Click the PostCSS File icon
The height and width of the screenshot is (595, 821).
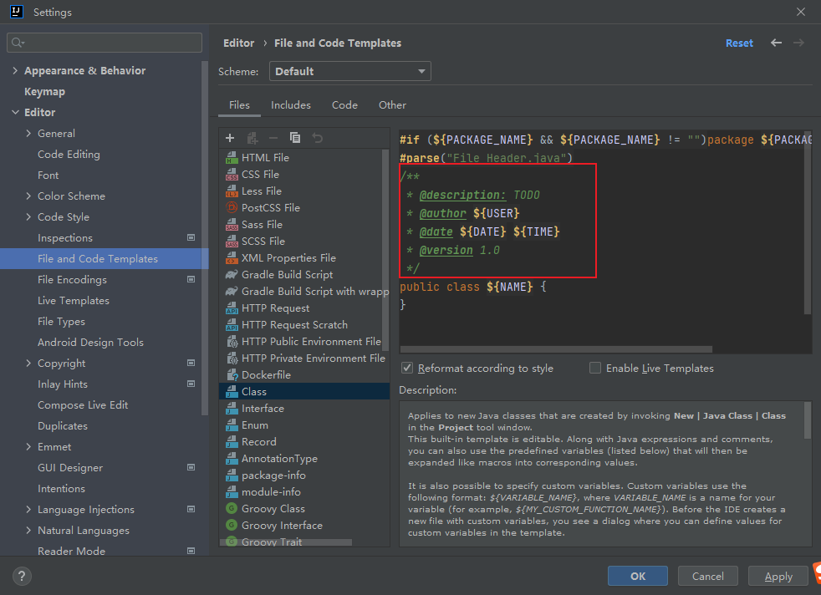tap(232, 207)
